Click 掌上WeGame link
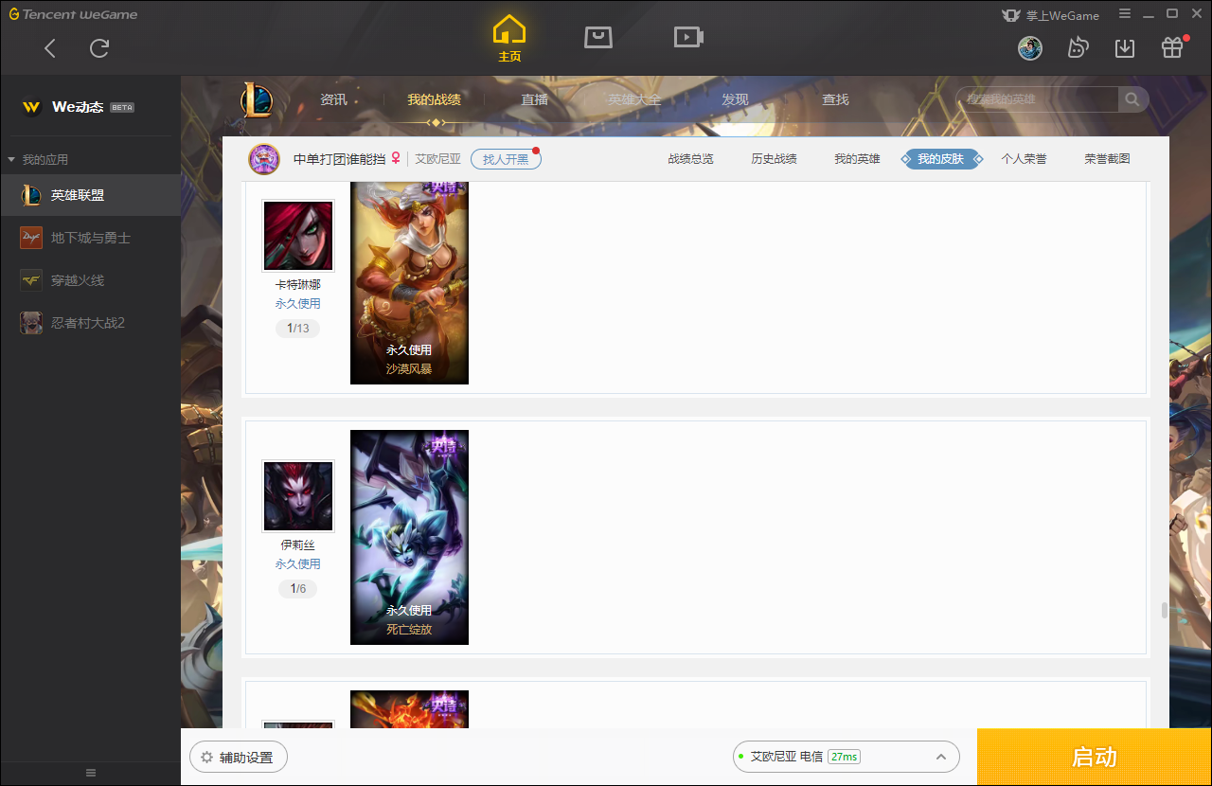This screenshot has height=786, width=1212. pos(1052,15)
